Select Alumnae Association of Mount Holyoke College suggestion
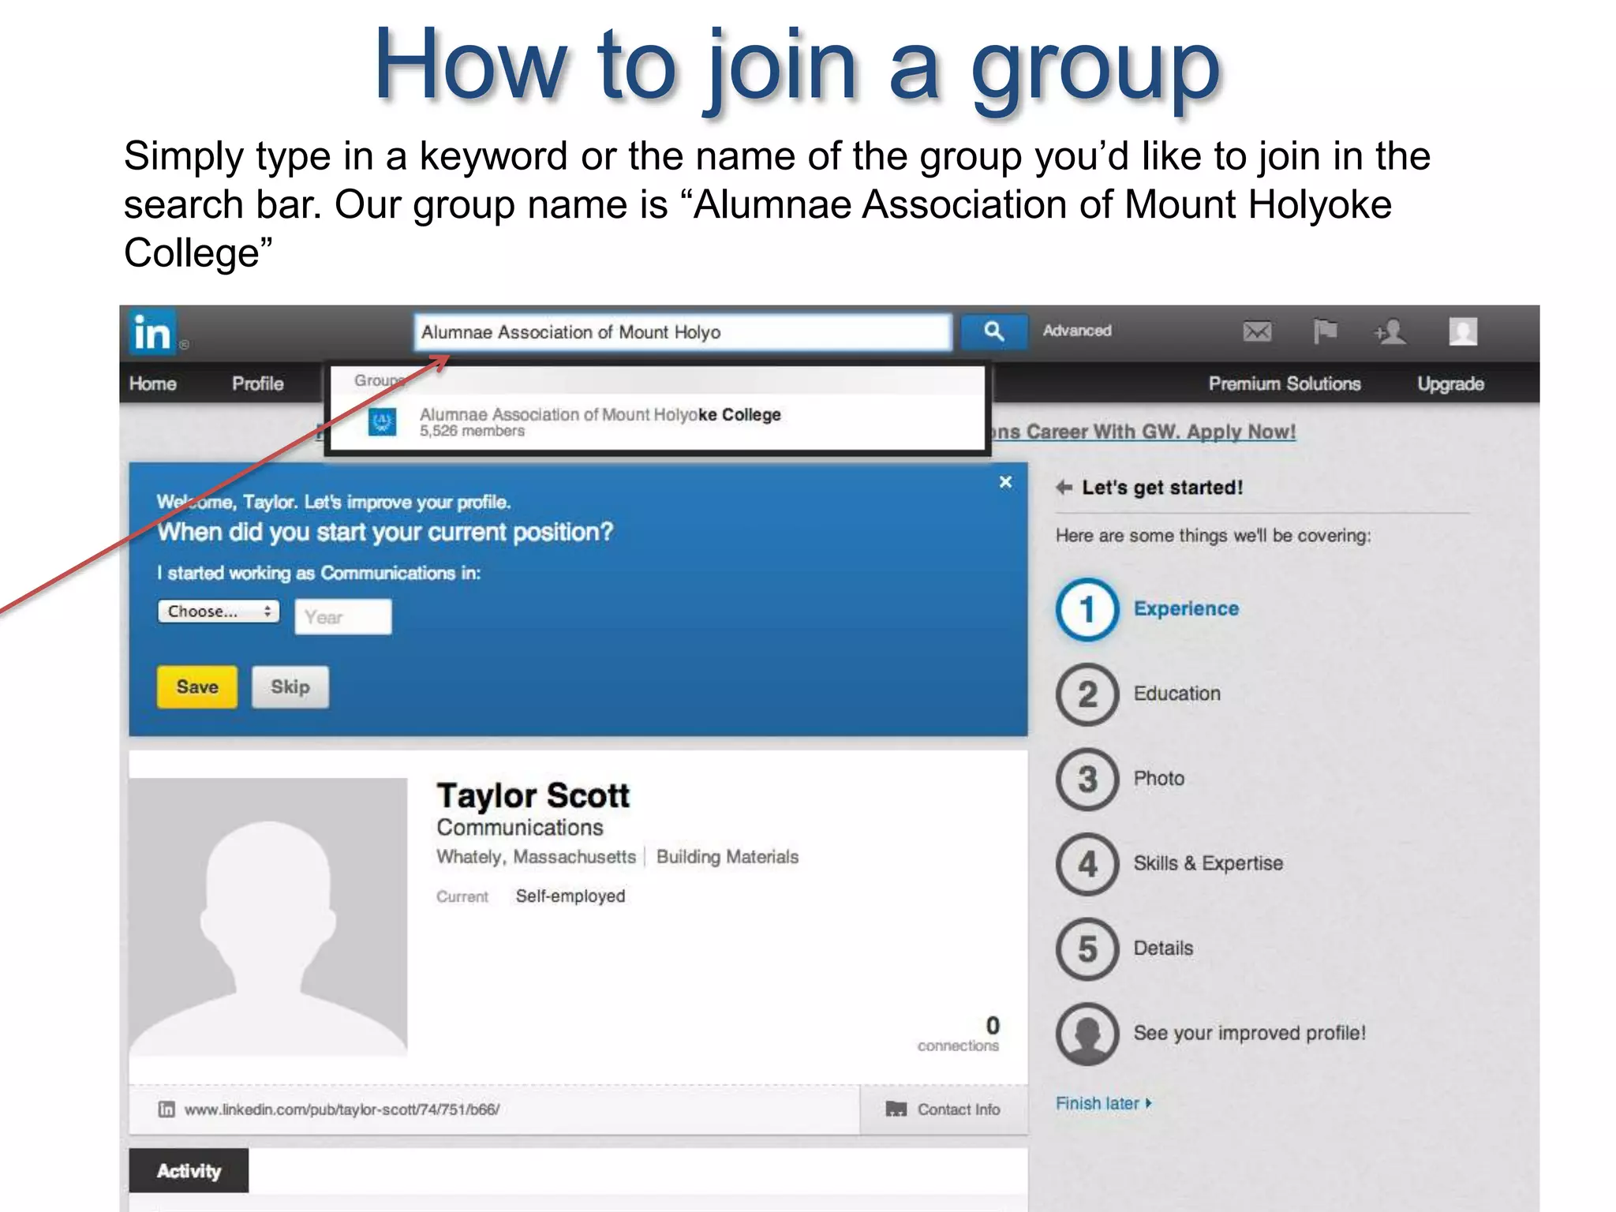Image resolution: width=1616 pixels, height=1212 pixels. (x=658, y=422)
